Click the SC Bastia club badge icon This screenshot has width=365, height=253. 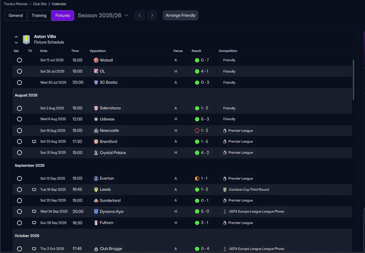[96, 82]
